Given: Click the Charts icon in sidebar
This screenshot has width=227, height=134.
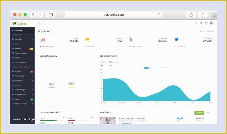Looking at the screenshot, I should pyautogui.click(x=13, y=58).
